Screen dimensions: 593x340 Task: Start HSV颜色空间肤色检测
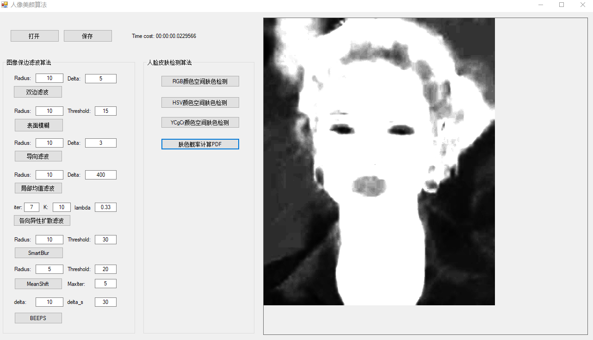point(200,103)
